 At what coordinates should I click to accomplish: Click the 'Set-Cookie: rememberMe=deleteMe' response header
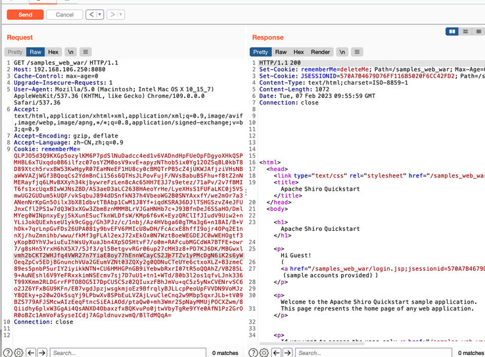pyautogui.click(x=372, y=70)
